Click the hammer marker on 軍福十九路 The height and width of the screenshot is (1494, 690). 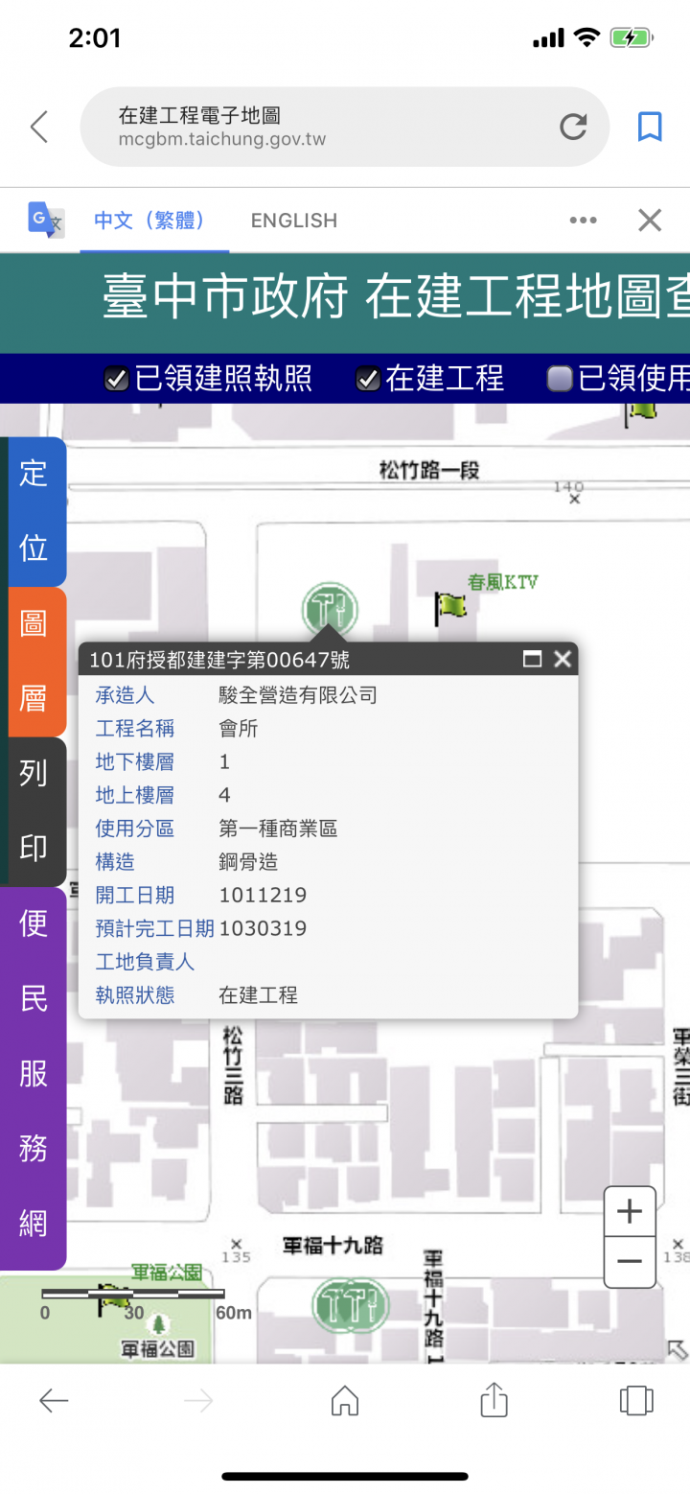(351, 1305)
